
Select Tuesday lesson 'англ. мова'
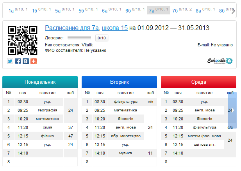point(125,127)
